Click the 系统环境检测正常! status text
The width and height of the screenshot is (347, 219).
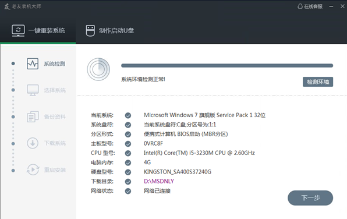tap(143, 79)
